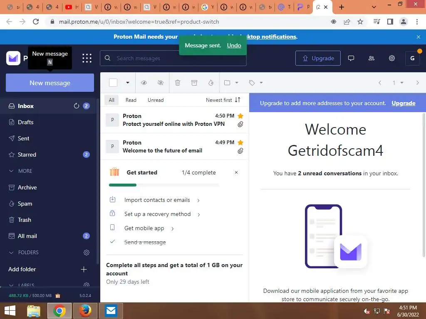Click Upgrade link in addresses banner
This screenshot has height=319, width=426.
click(x=404, y=103)
